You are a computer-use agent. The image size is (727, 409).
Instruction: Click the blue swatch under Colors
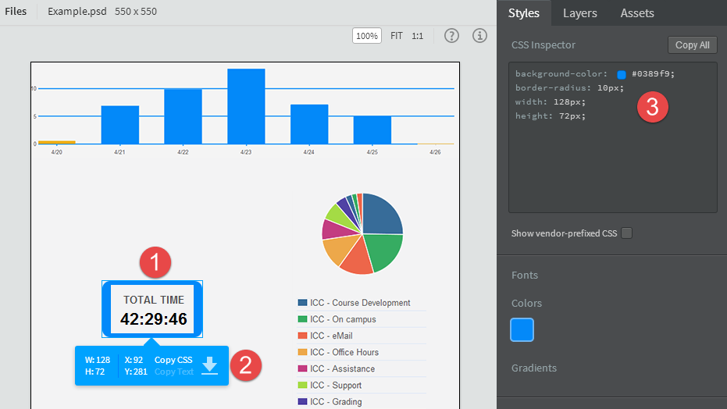522,330
